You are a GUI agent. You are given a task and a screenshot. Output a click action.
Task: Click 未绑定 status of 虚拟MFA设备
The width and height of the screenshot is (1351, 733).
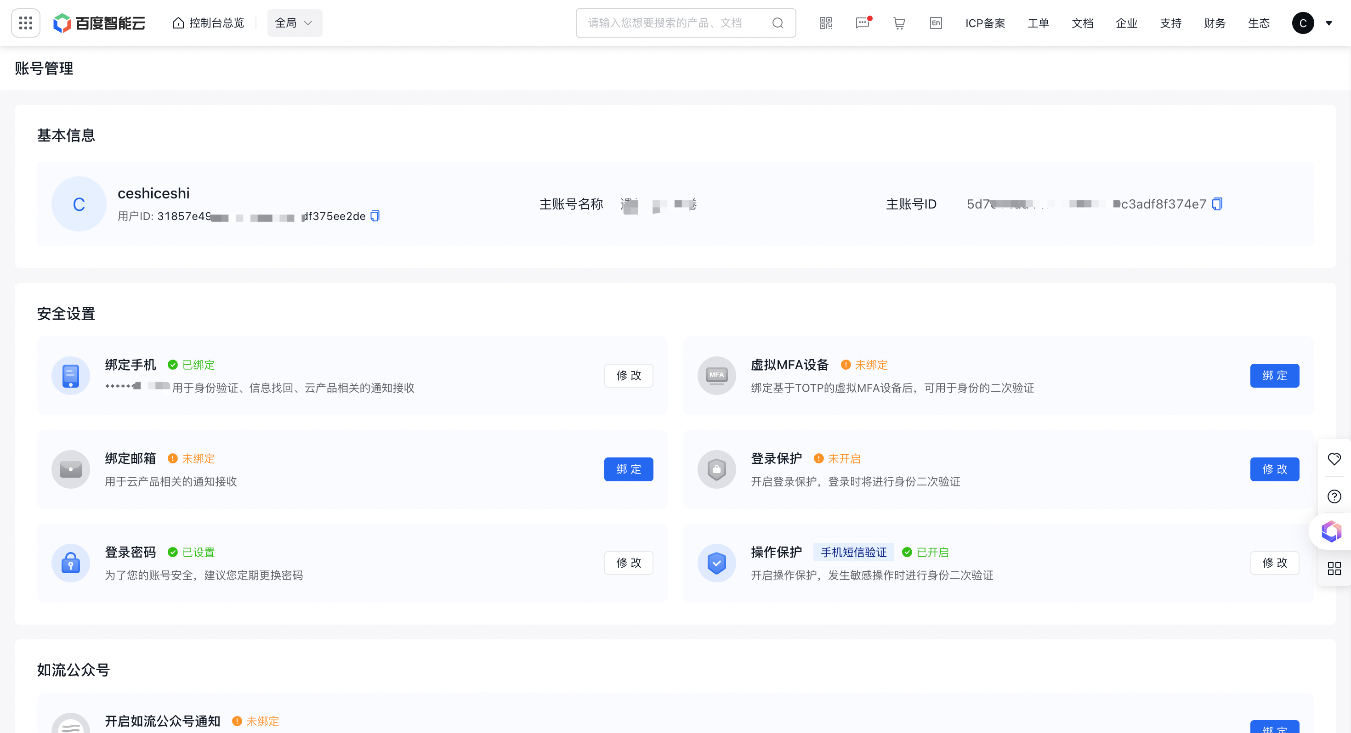click(x=864, y=365)
